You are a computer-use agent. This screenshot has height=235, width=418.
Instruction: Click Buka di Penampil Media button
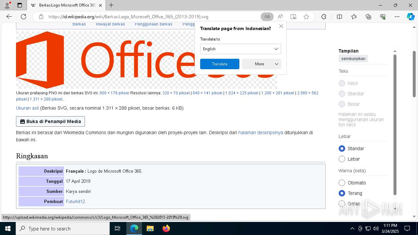coord(51,121)
